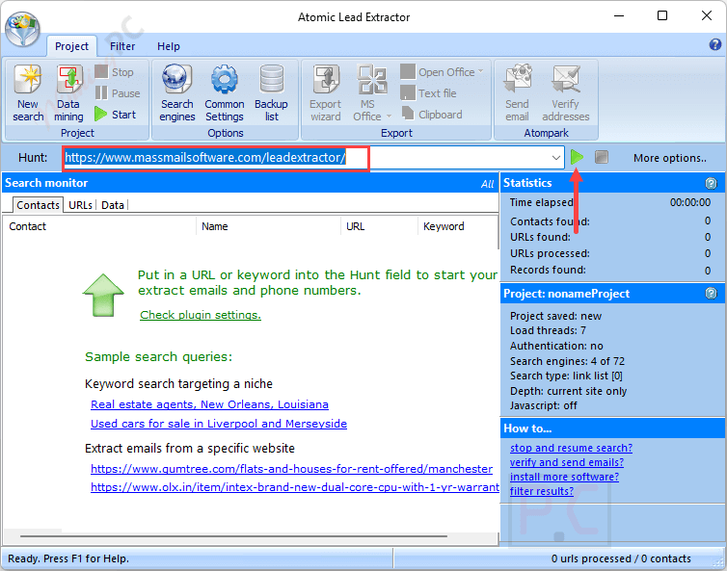The image size is (727, 571).
Task: Open the Send email tool
Action: point(517,93)
